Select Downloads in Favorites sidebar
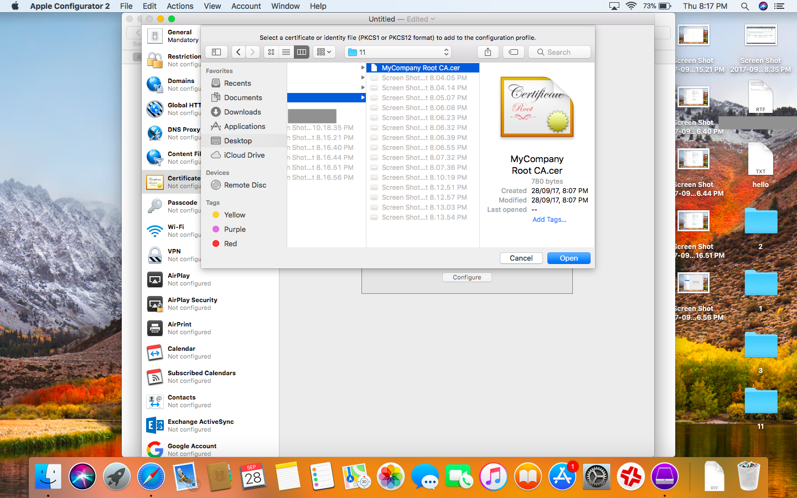797x498 pixels. 242,112
